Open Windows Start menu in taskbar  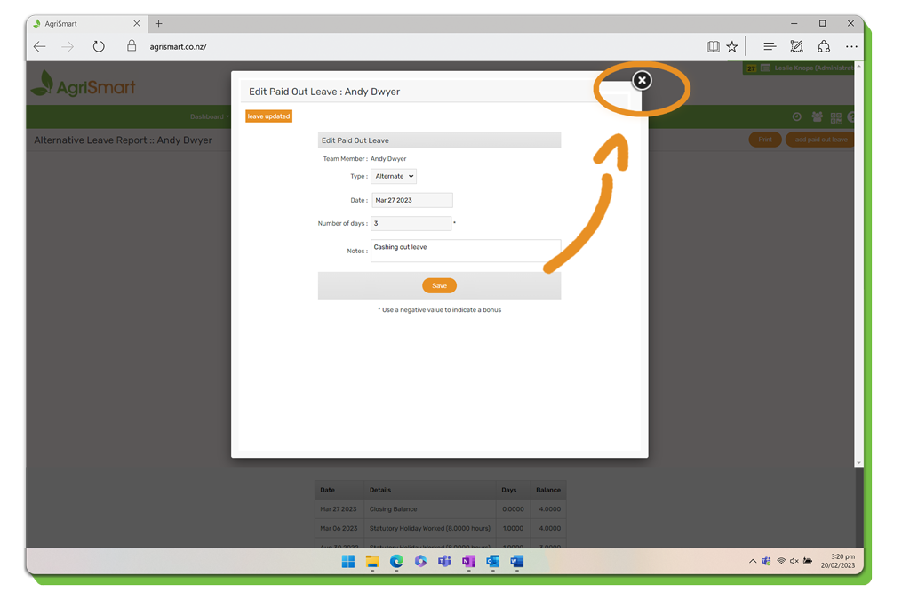(348, 562)
